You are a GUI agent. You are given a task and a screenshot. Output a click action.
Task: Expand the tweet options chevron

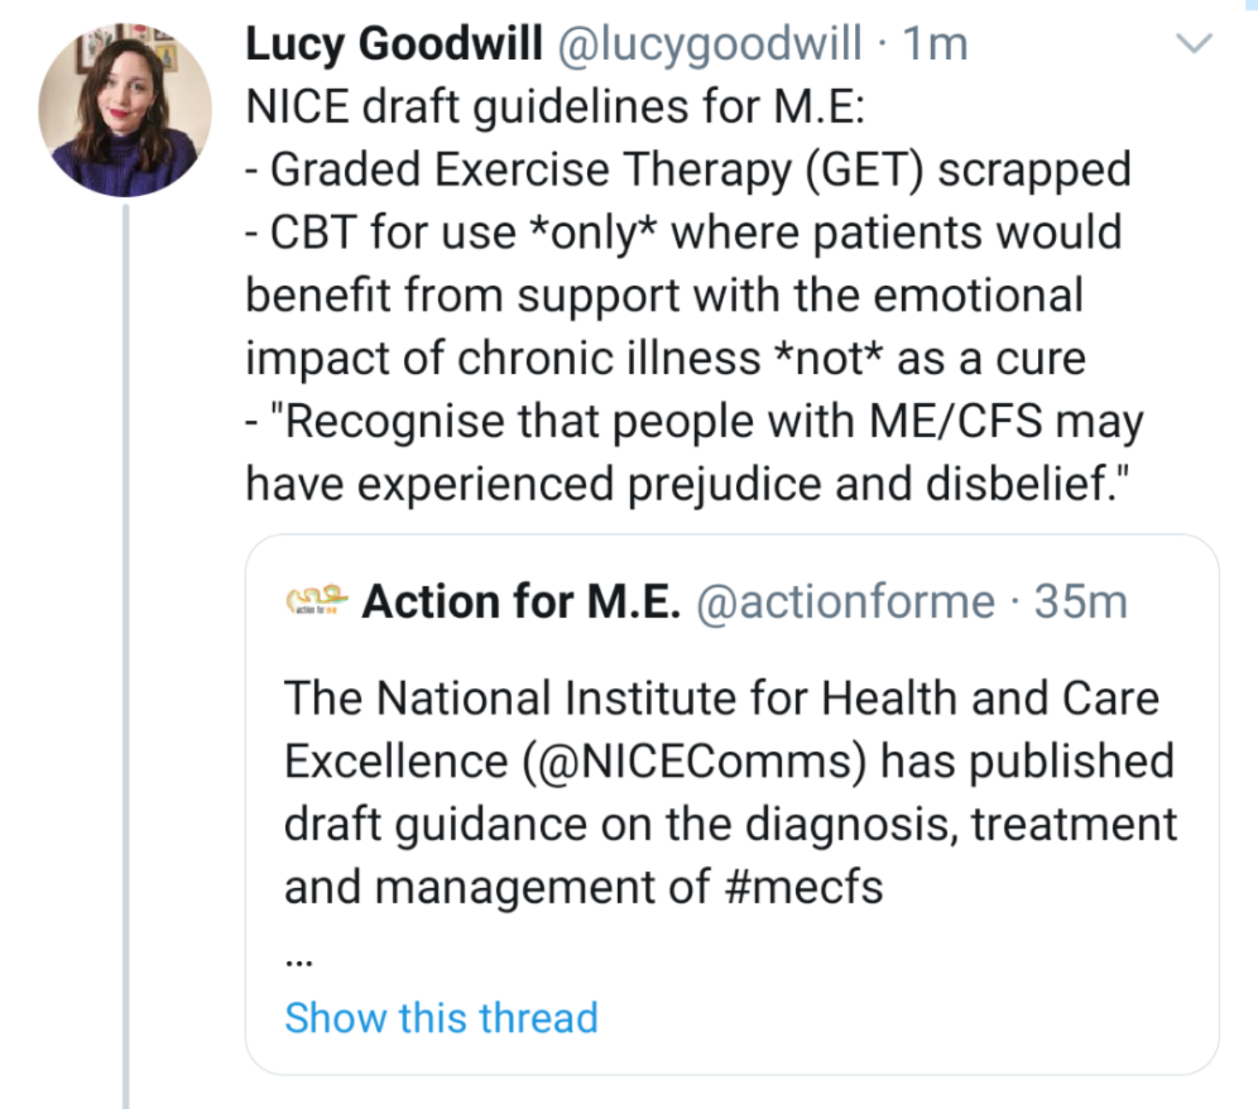click(1194, 43)
